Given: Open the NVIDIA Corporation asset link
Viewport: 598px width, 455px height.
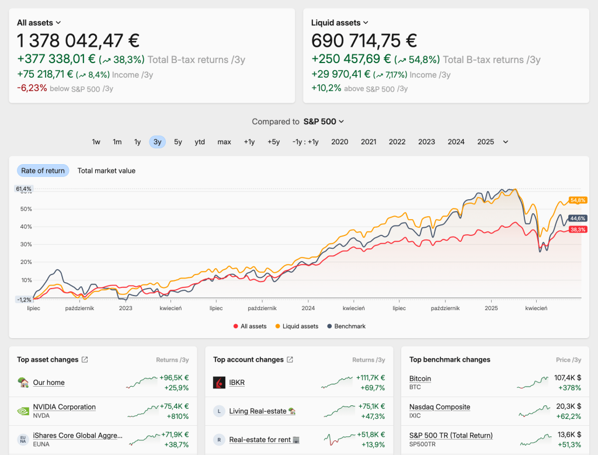Looking at the screenshot, I should click(64, 407).
